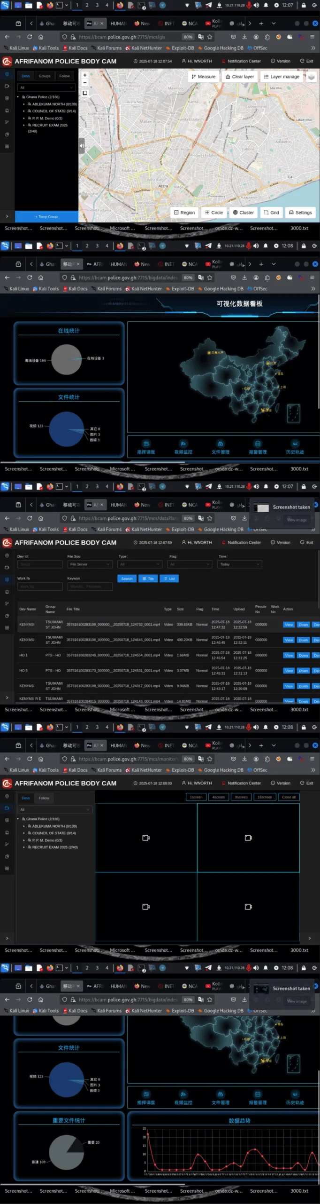Screen dimensions: 320x1204
Task: Expand ABLEKUMA NORTH node in monitor page tree
Action: [24, 826]
